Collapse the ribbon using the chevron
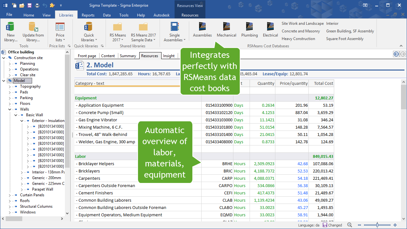Screen dimensions: 407x229 pos(401,45)
